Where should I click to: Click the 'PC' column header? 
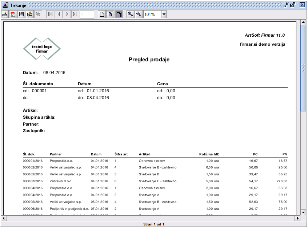point(255,154)
